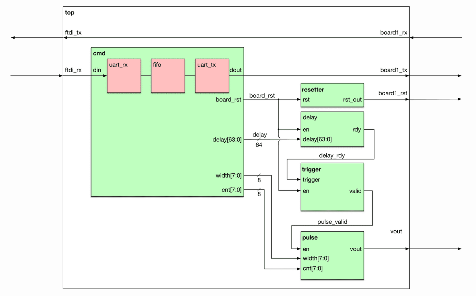Click the vout output of pulse block

tap(356, 249)
